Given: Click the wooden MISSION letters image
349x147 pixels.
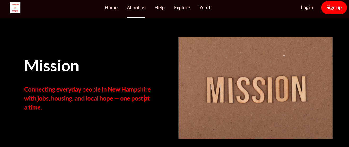Looking at the screenshot, I should click(x=255, y=88).
